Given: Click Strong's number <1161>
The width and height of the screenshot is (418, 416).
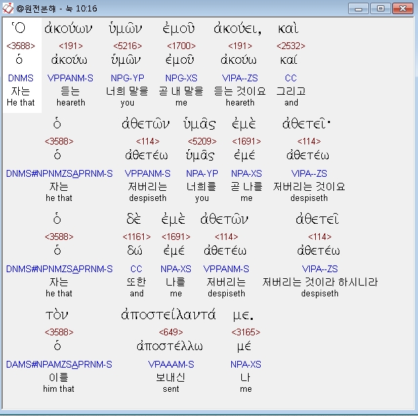Looking at the screenshot, I should [x=136, y=237].
